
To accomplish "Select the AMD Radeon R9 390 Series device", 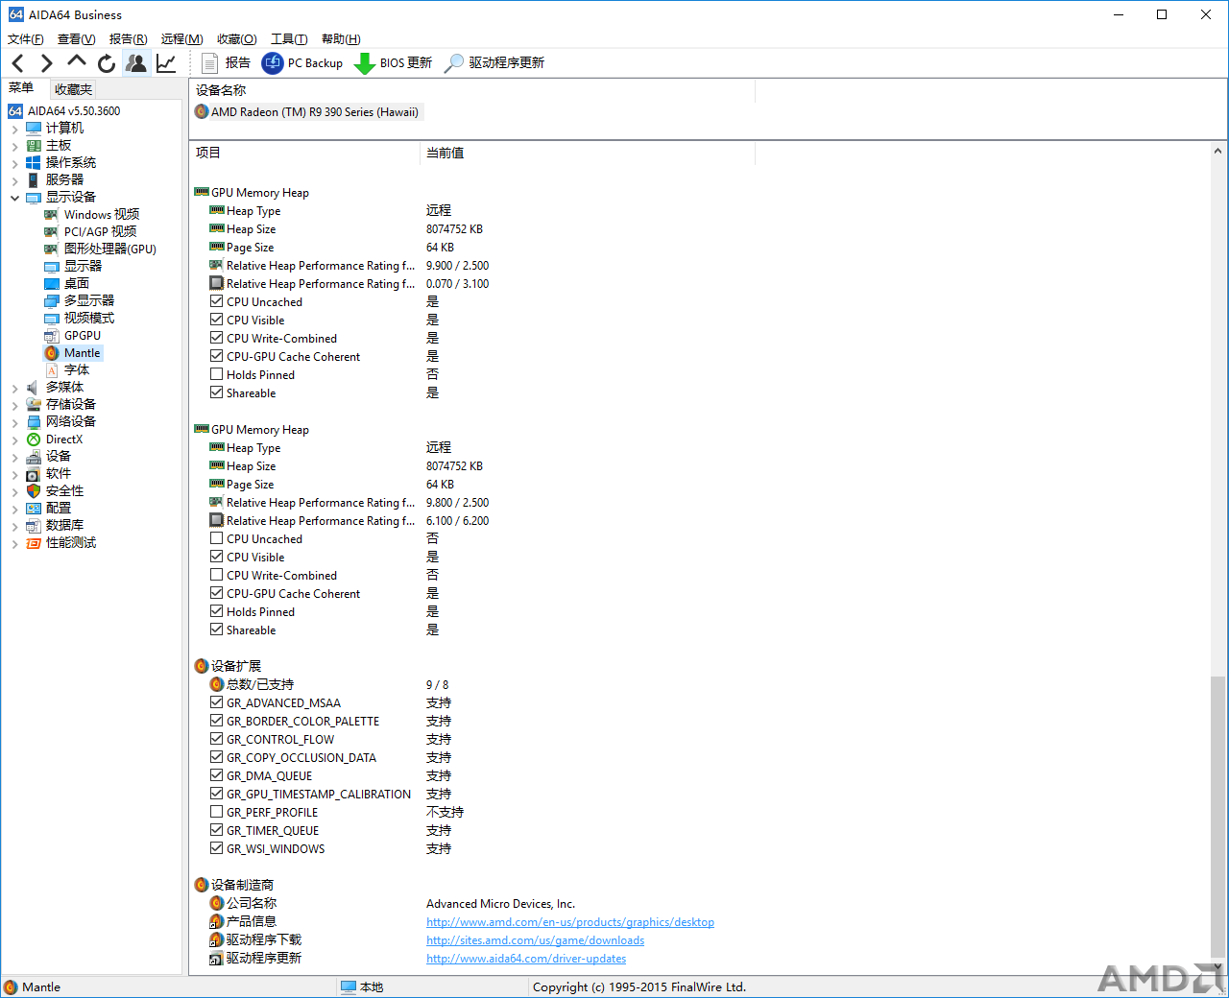I will pos(307,112).
